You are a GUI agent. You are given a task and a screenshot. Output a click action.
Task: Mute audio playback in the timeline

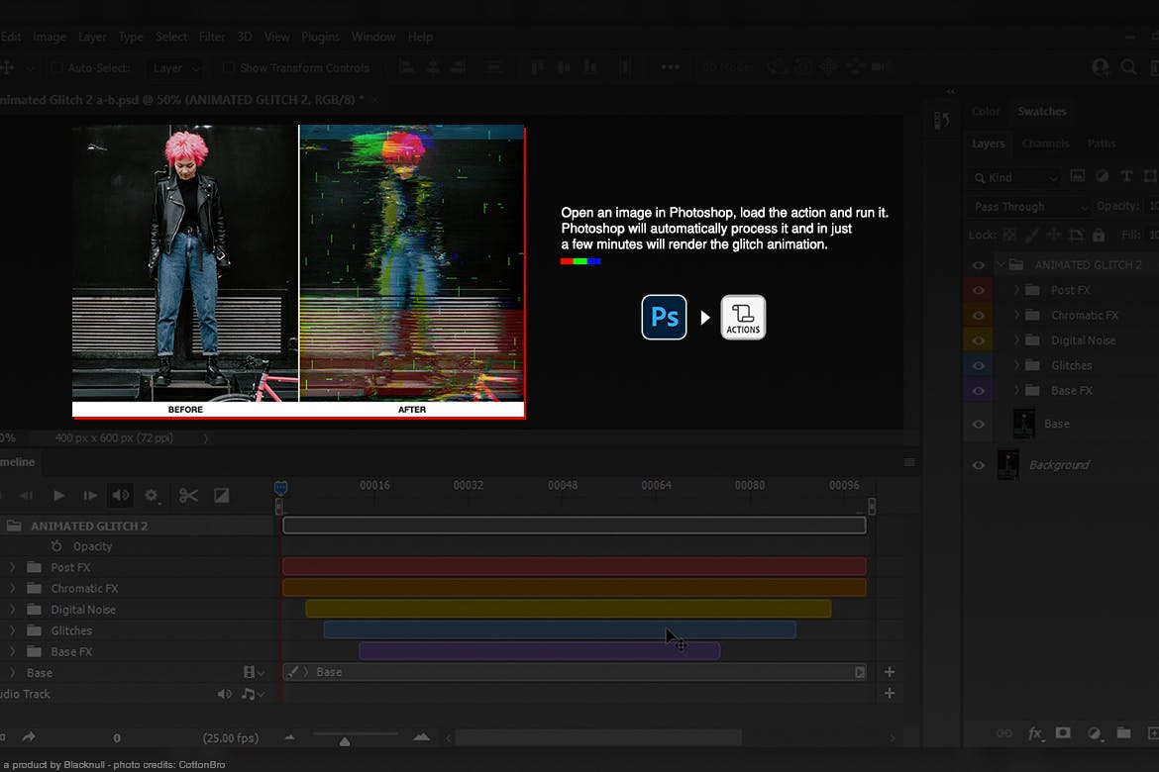120,496
